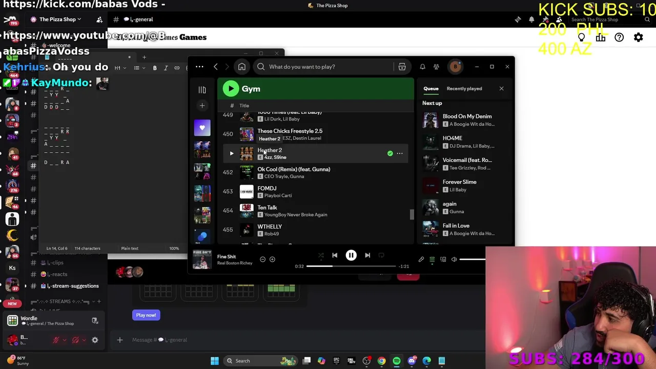The image size is (656, 369).
Task: Click the Spotify home icon
Action: tap(242, 67)
